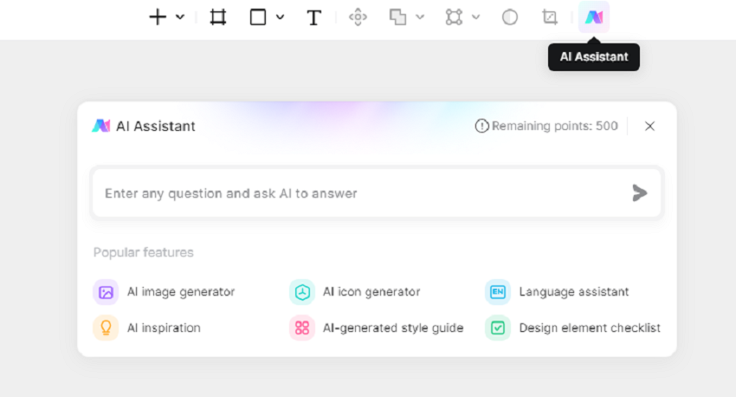The width and height of the screenshot is (736, 397).
Task: Expand the rectangle shape dropdown arrow
Action: pos(281,17)
